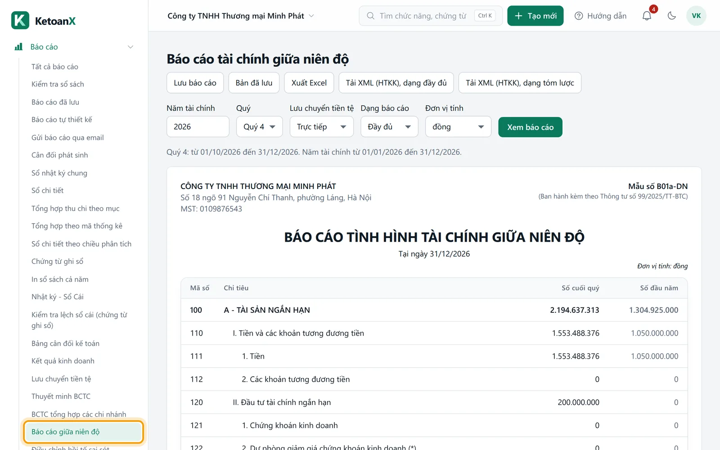This screenshot has width=720, height=450.
Task: Open the Lưu chuyển tiền tệ dropdown
Action: 321,127
